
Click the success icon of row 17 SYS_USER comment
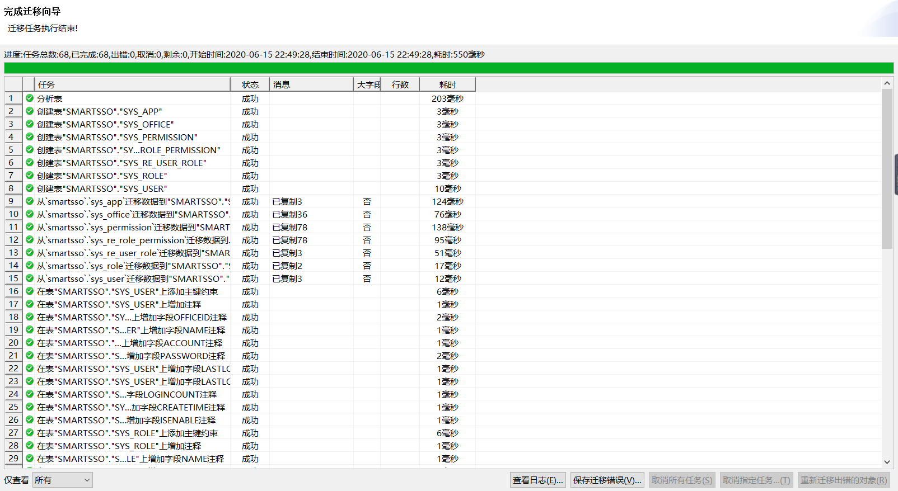(x=30, y=304)
